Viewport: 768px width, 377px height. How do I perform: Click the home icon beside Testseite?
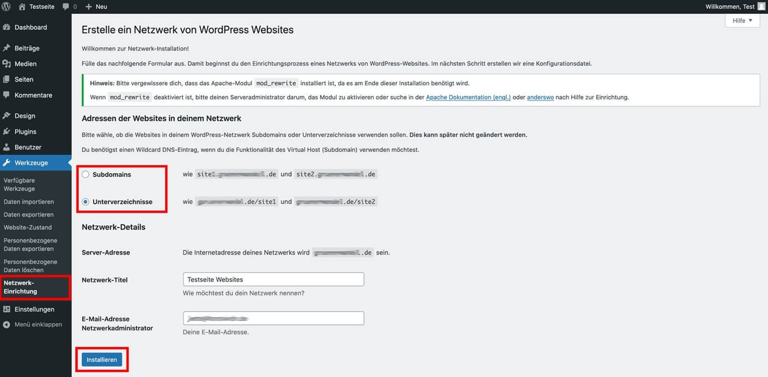click(22, 7)
